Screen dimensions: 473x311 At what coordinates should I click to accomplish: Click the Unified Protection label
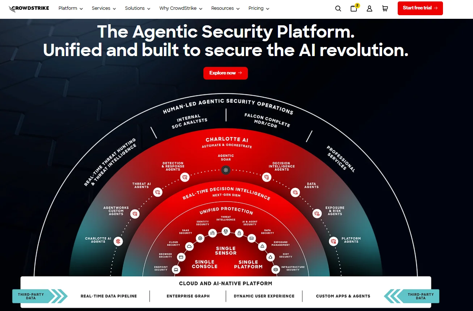(226, 210)
